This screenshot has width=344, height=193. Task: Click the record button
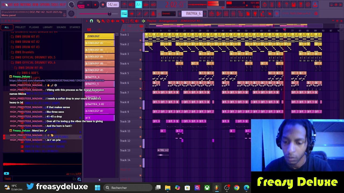(x=103, y=5)
